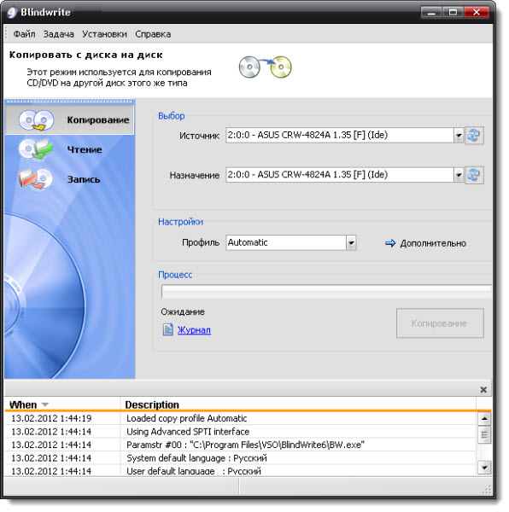Maximize the Blindwrite window
This screenshot has height=512, width=509.
pyautogui.click(x=453, y=13)
